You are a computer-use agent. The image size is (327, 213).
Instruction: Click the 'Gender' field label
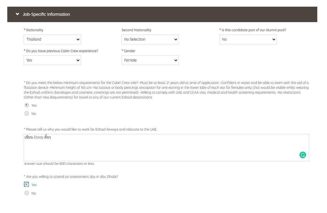pos(130,51)
